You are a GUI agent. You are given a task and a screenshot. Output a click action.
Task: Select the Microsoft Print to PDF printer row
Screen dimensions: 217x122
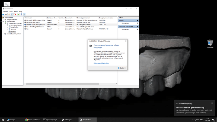click(71, 23)
